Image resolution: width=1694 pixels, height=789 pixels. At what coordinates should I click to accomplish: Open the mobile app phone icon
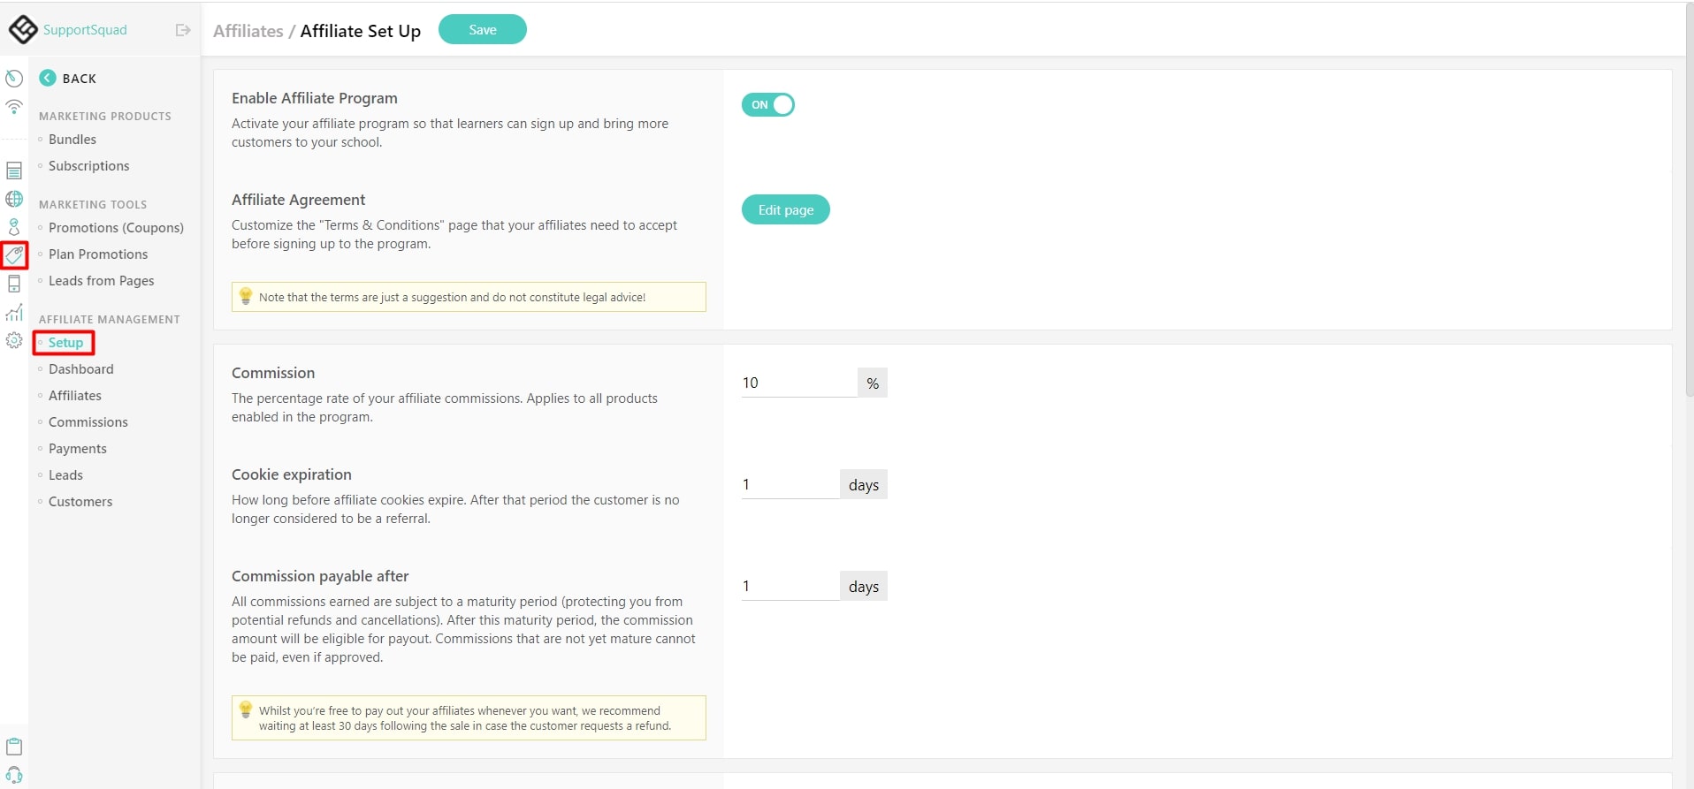point(14,284)
